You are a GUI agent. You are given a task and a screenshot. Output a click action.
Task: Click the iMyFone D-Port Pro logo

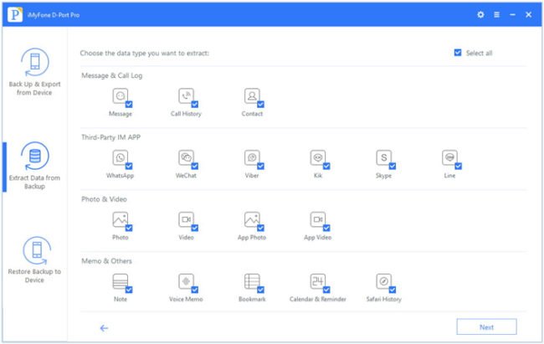(x=15, y=14)
